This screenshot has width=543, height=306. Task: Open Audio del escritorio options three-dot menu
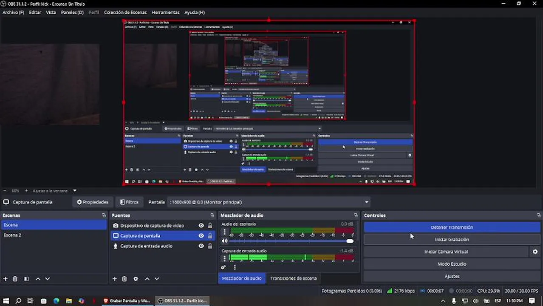225,232
